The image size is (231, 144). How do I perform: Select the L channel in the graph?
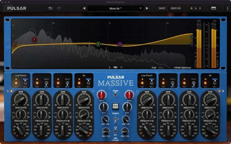(x=110, y=67)
